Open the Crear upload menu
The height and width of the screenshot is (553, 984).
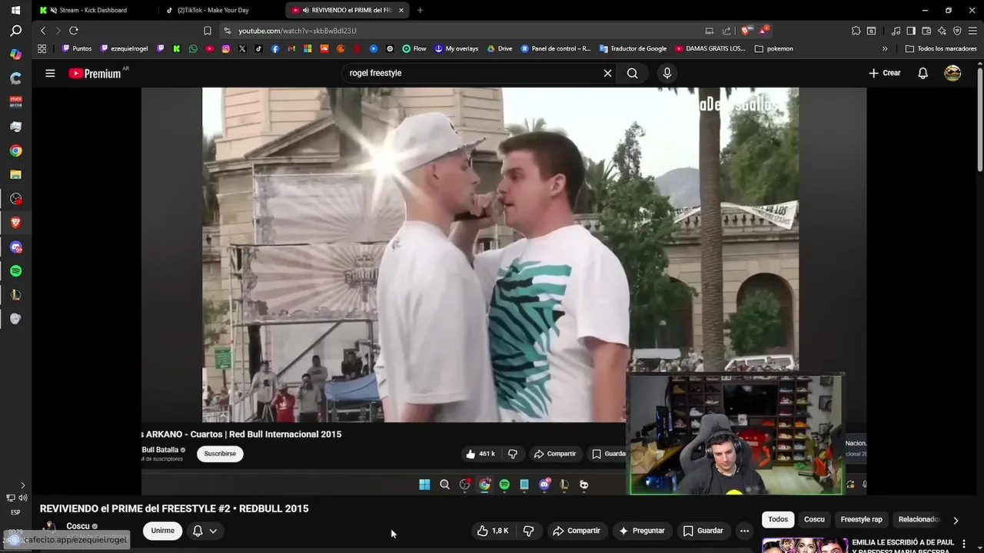click(x=884, y=73)
